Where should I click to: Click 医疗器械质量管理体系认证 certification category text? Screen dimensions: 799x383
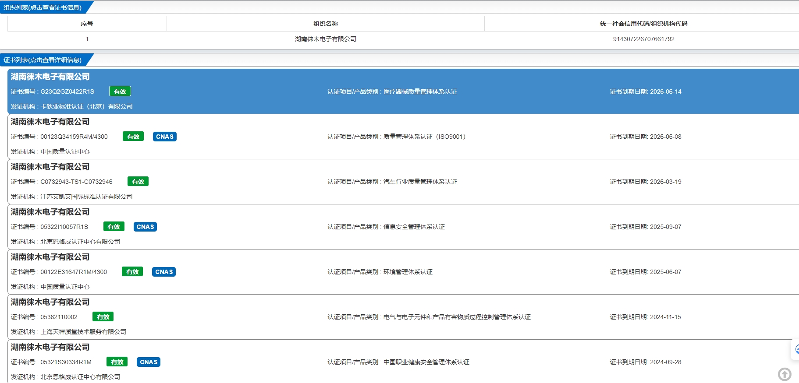coord(420,91)
